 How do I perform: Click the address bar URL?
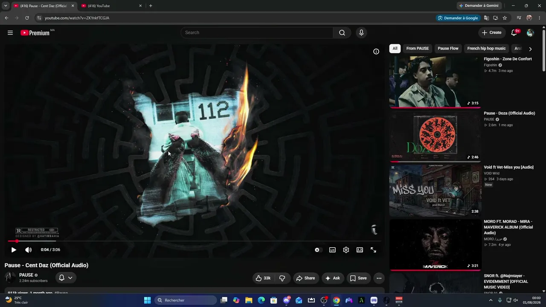77,18
